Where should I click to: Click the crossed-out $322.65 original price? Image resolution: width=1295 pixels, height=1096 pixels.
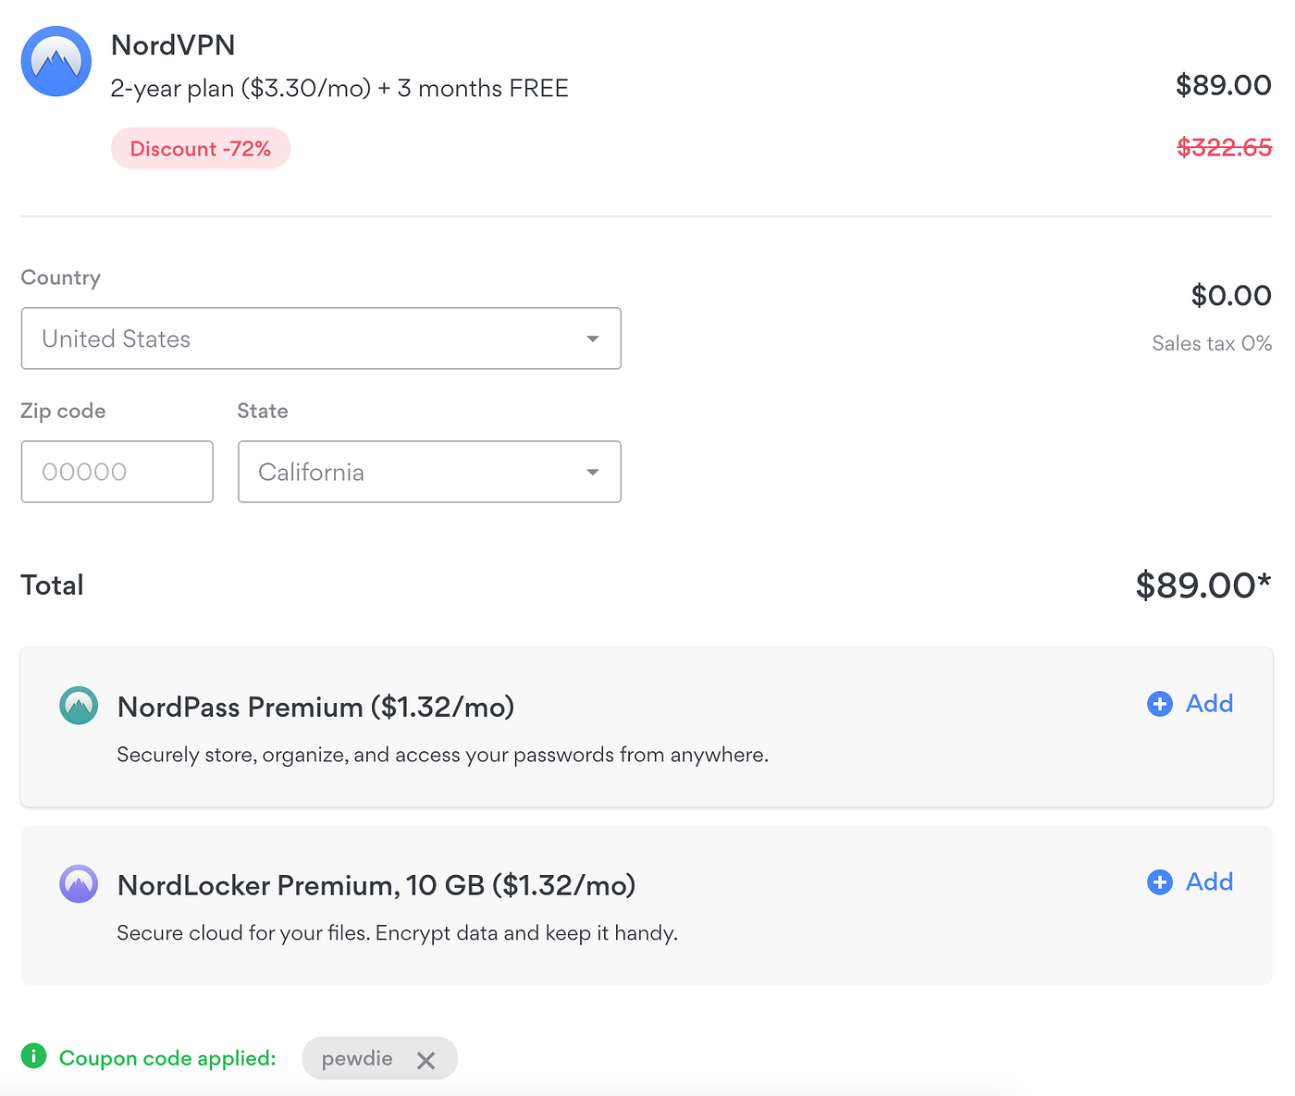pos(1224,148)
